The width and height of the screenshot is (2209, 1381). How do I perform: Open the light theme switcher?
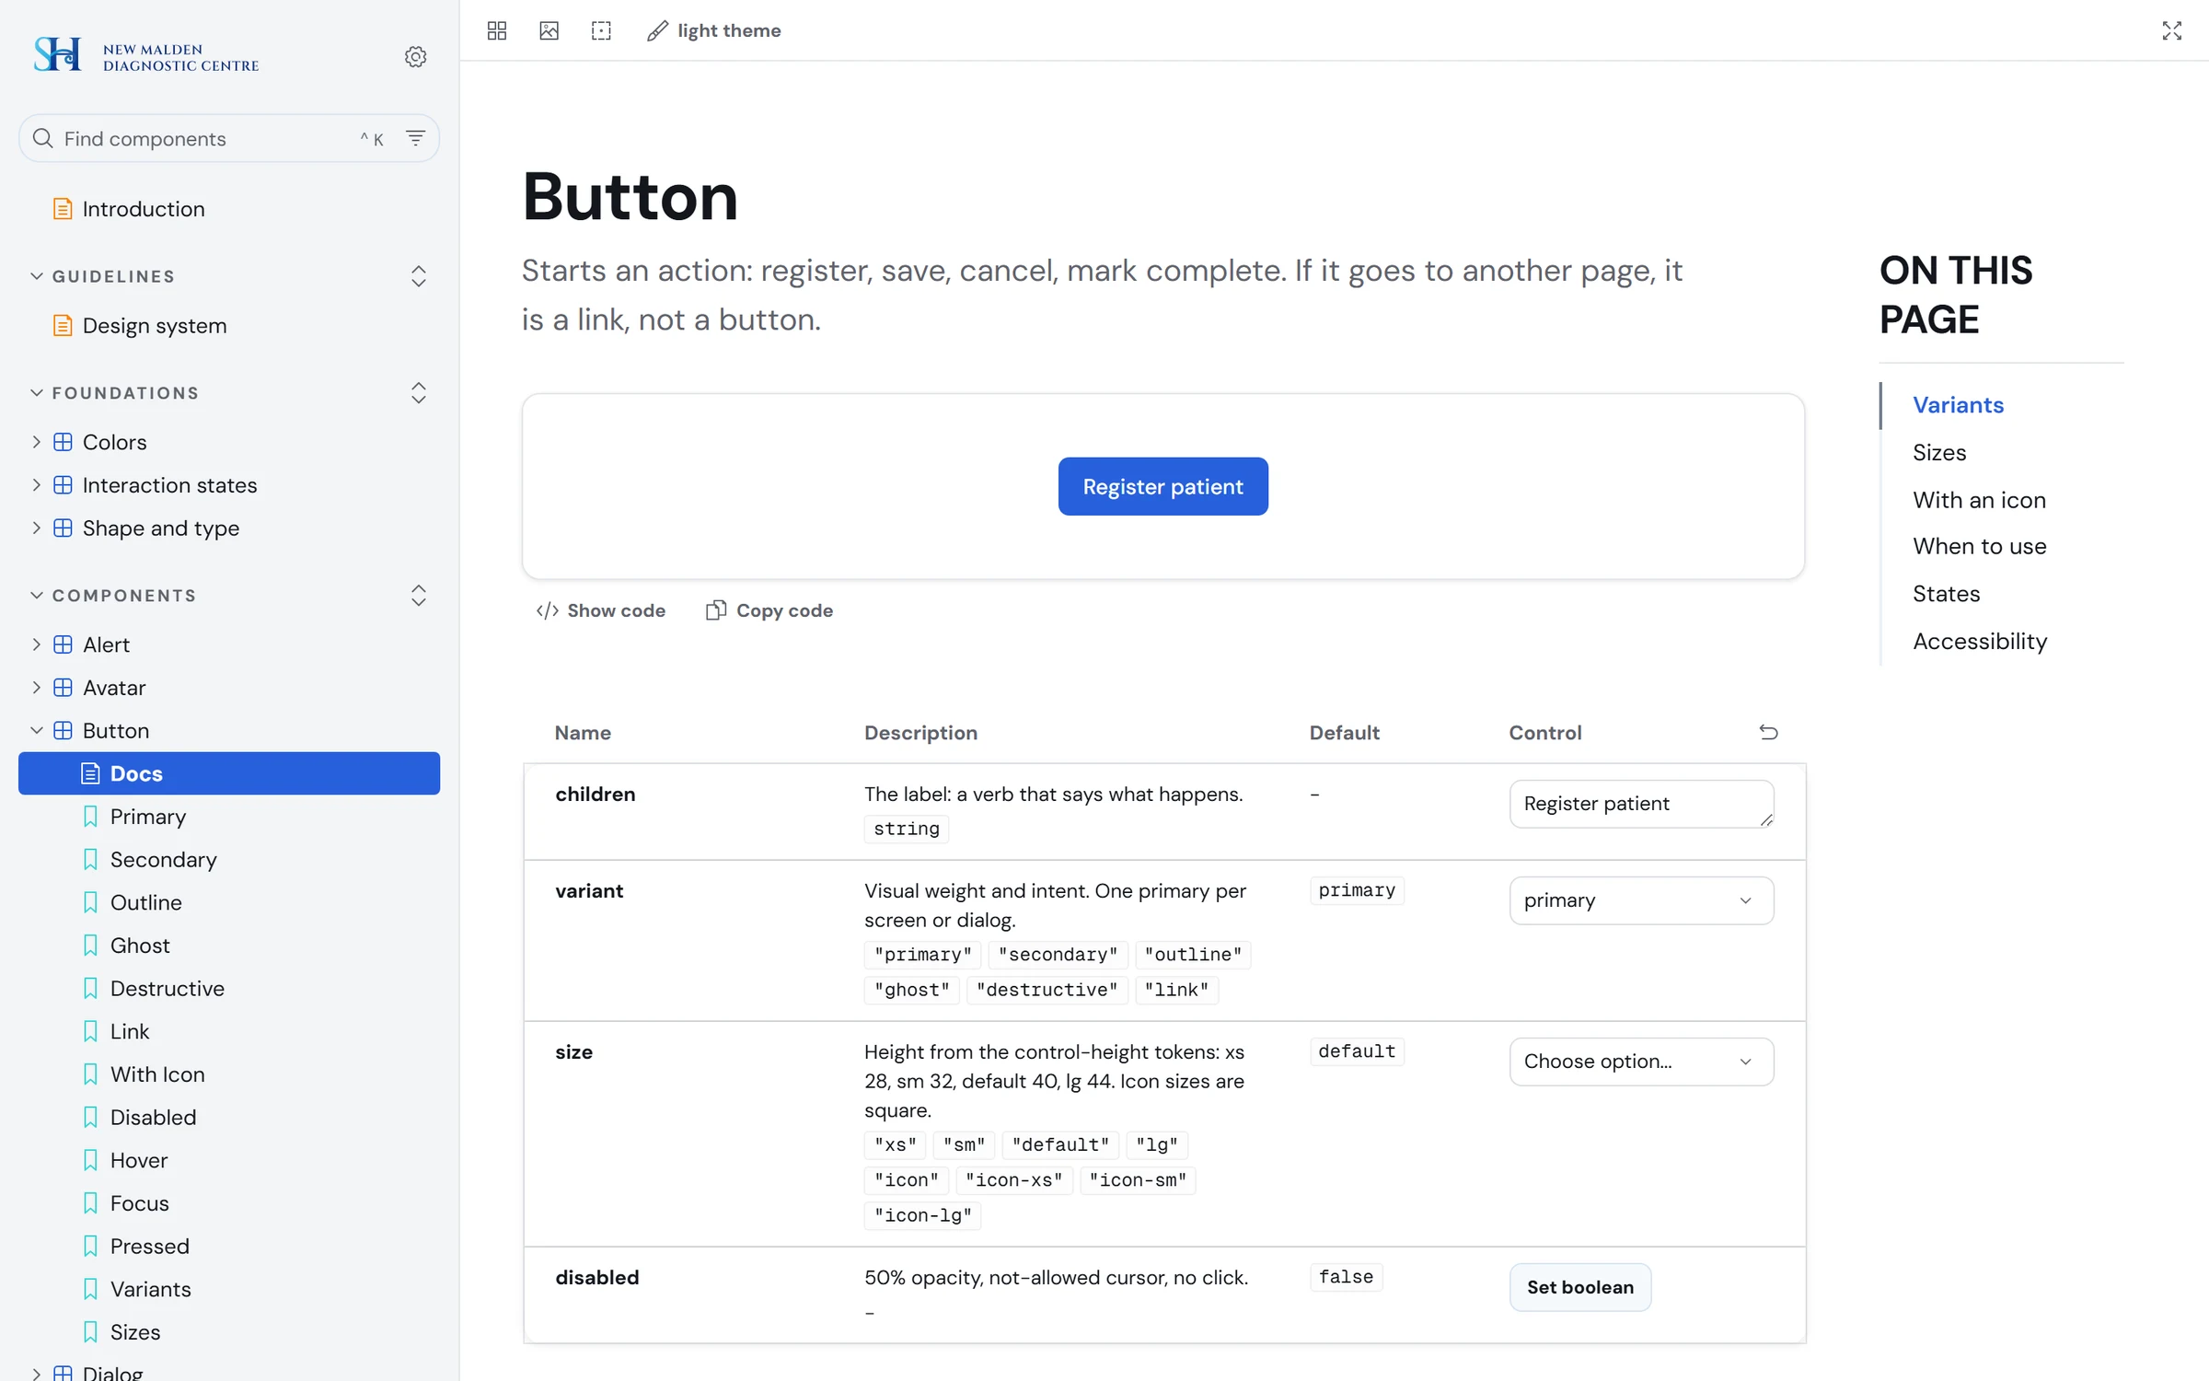[x=714, y=30]
